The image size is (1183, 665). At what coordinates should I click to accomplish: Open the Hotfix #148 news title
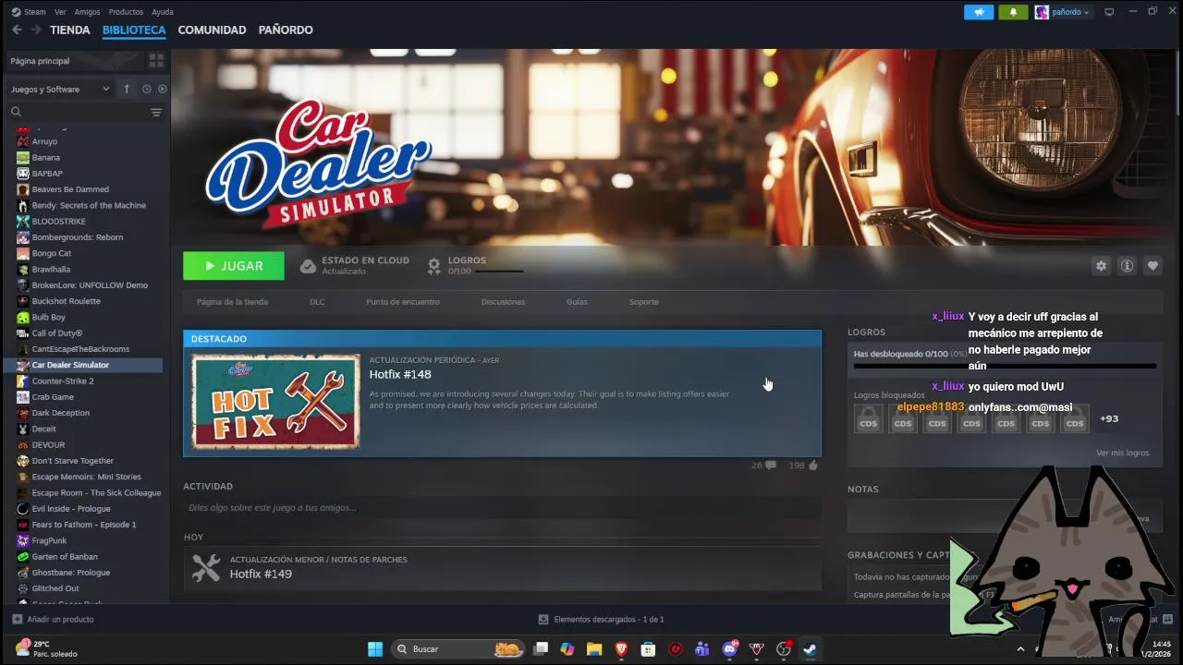(400, 374)
